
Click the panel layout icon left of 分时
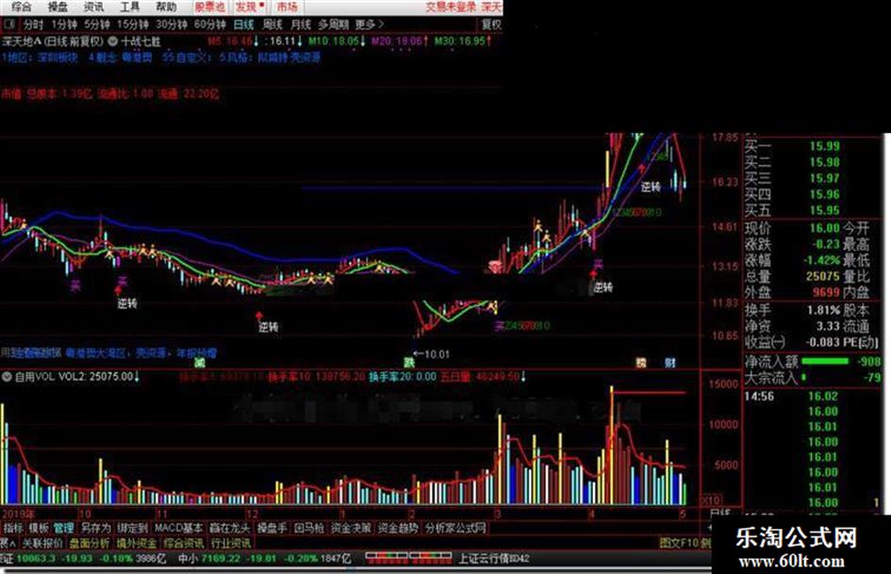(9, 24)
